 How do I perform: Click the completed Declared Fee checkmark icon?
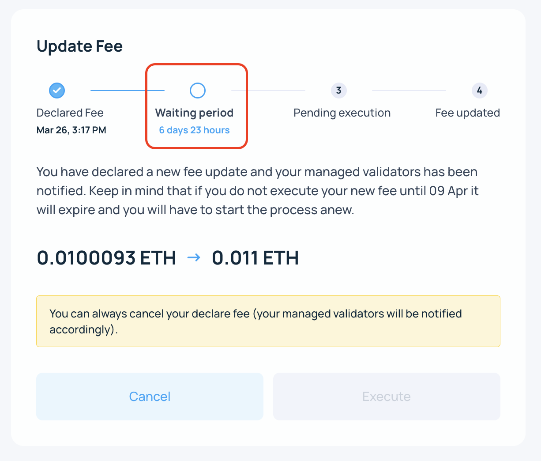coord(57,91)
